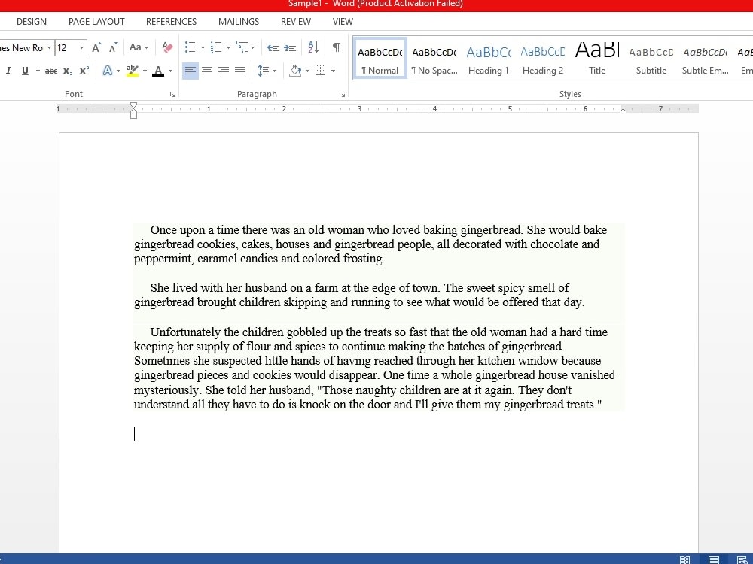The image size is (753, 564).
Task: Show paragraph marks with the pilcrow icon
Action: [x=336, y=47]
